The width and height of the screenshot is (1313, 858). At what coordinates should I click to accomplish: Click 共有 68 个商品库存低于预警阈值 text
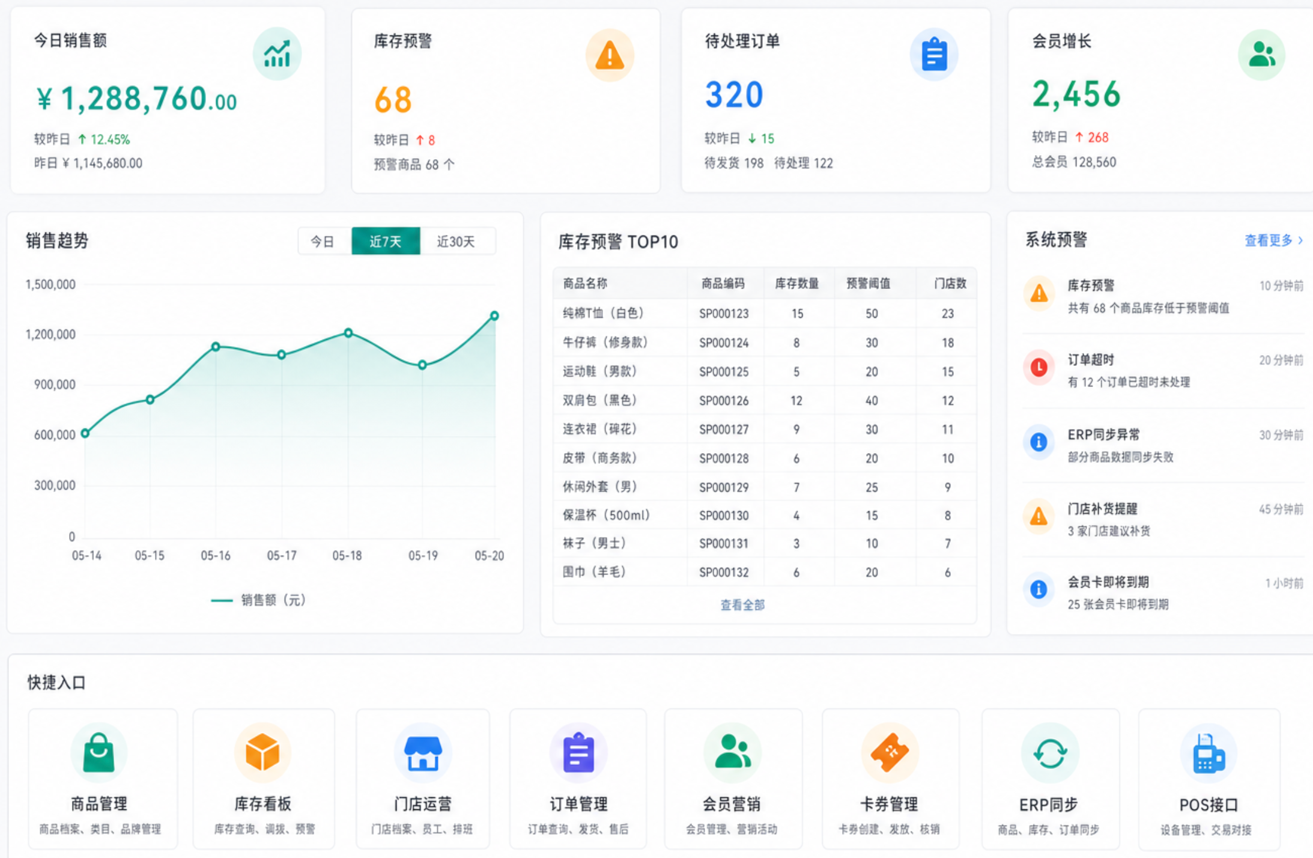tap(1148, 308)
